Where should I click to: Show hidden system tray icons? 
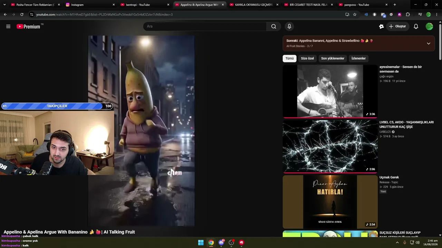(x=397, y=242)
